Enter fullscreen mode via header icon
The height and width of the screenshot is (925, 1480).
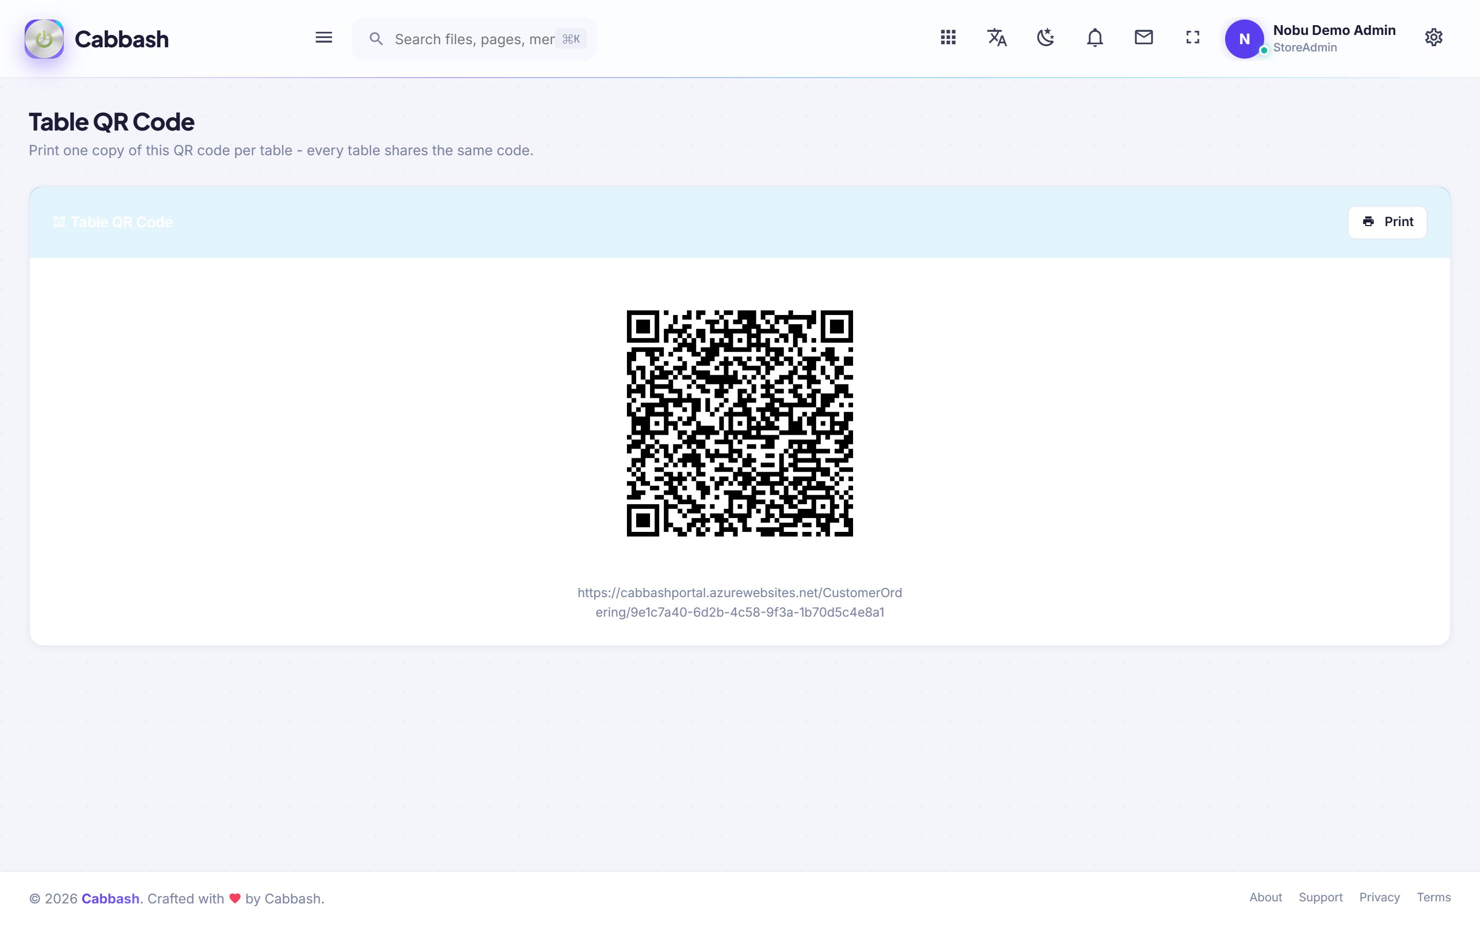point(1193,38)
